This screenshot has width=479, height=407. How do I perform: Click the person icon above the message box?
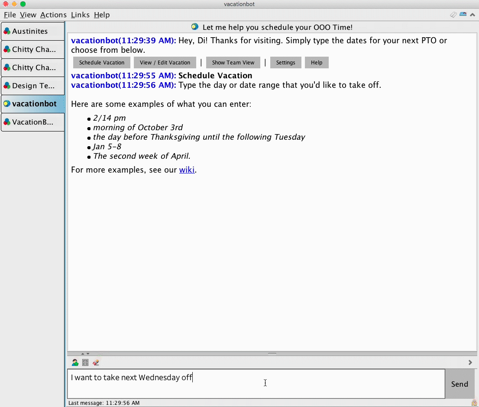point(75,362)
